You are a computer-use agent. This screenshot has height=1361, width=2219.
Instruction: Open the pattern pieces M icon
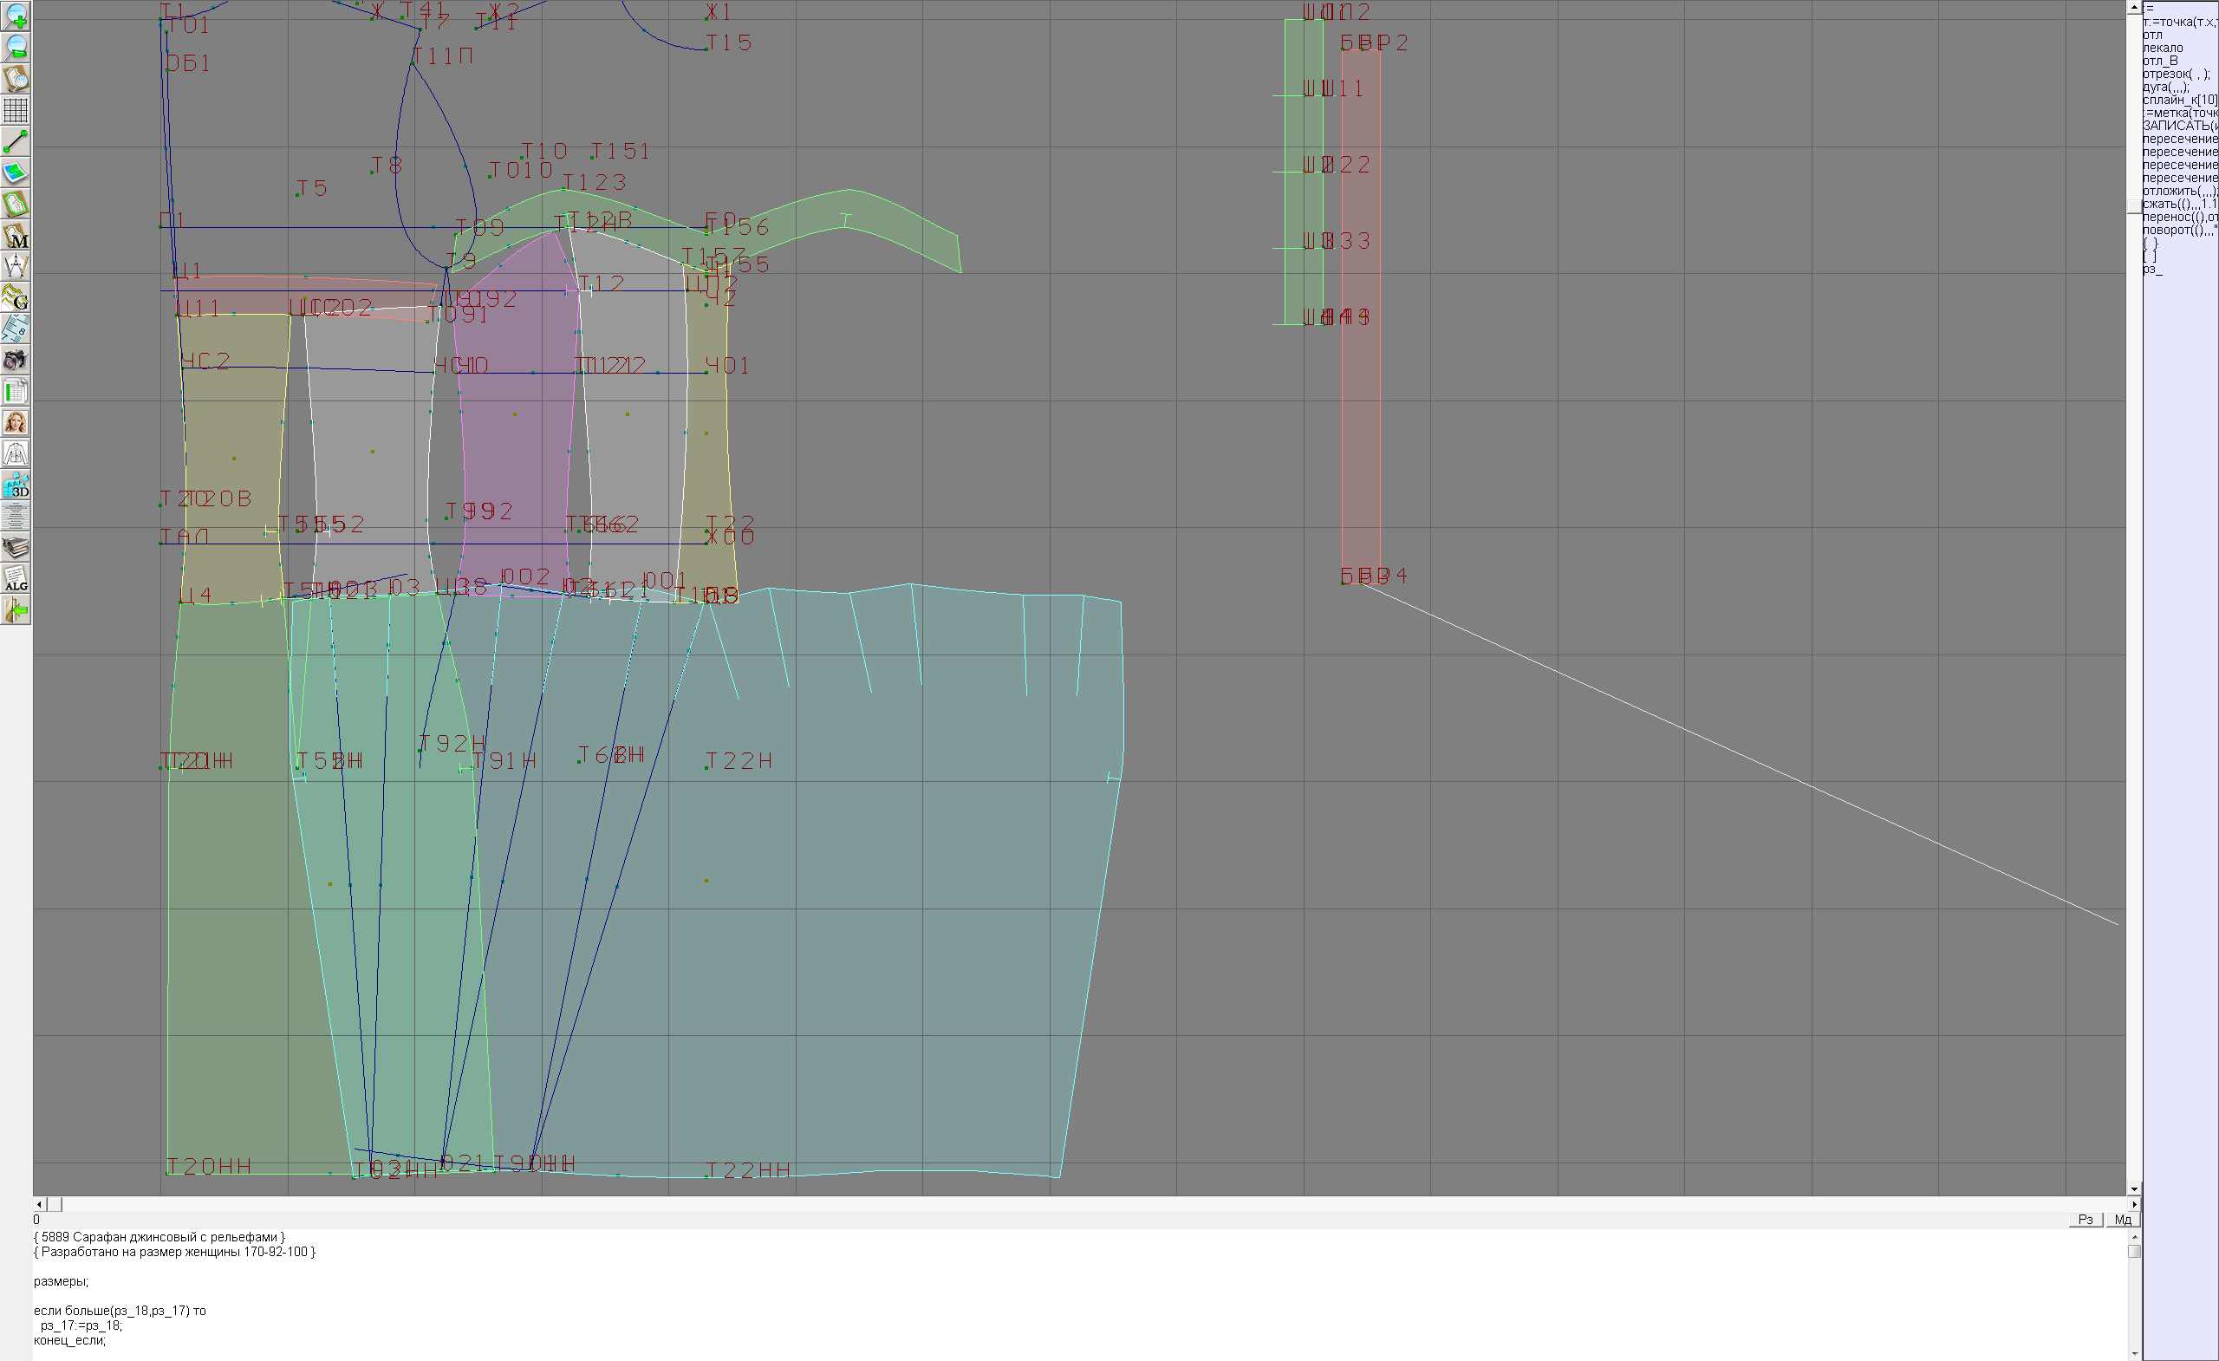16,236
